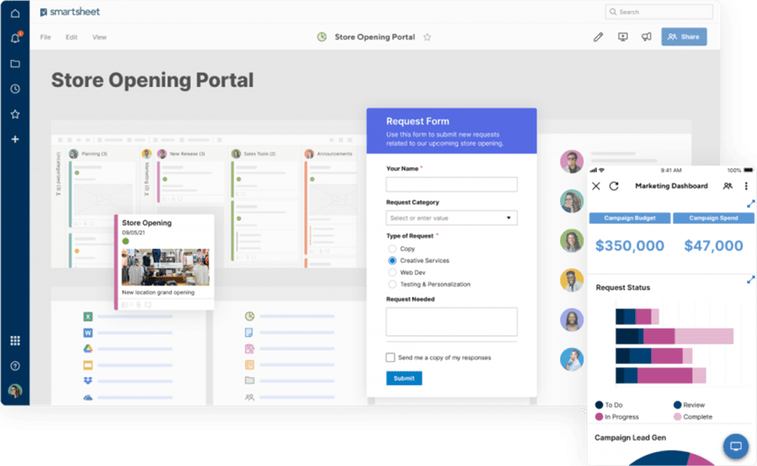Click the Google Drive file icon

88,349
